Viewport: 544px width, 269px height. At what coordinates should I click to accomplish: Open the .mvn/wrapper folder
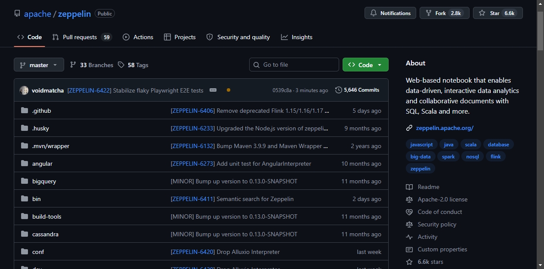click(x=51, y=146)
